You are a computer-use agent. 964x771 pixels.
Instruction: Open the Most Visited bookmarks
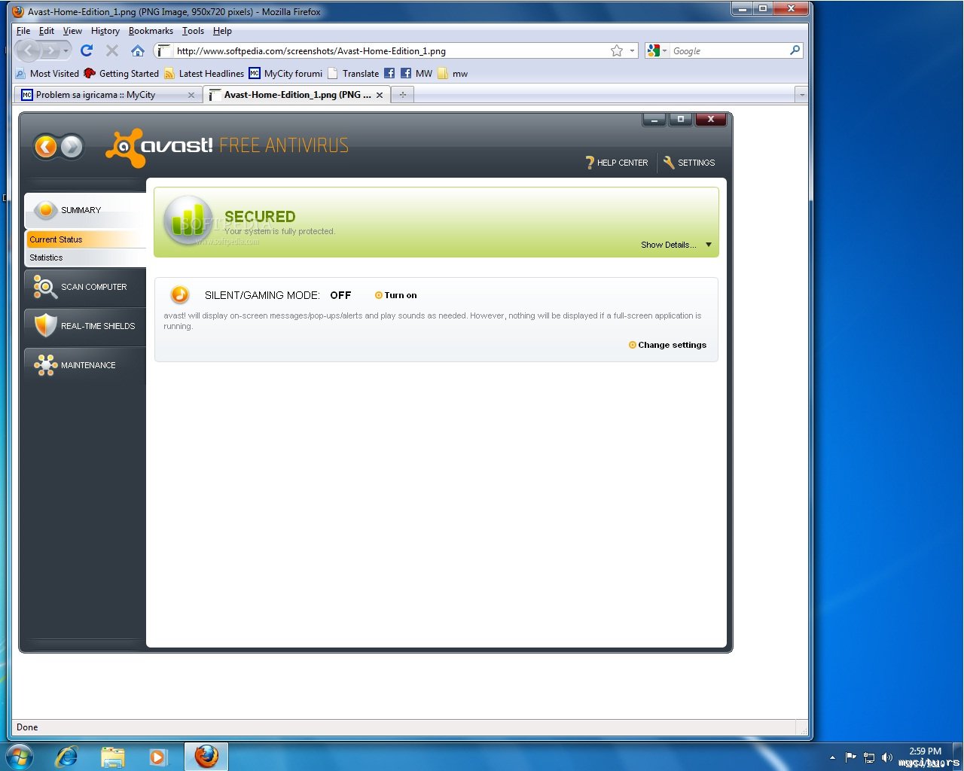47,74
